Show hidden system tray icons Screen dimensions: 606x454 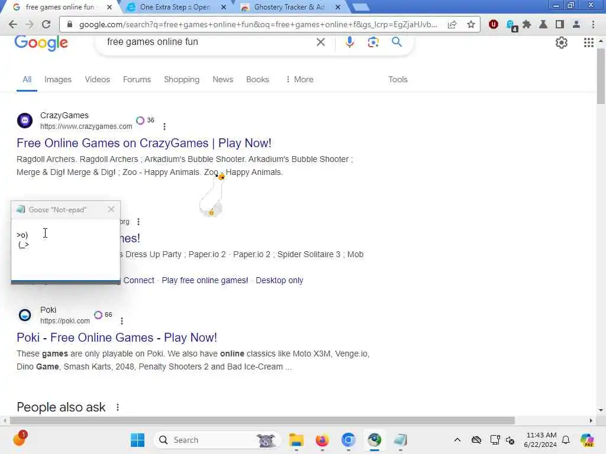tap(457, 440)
